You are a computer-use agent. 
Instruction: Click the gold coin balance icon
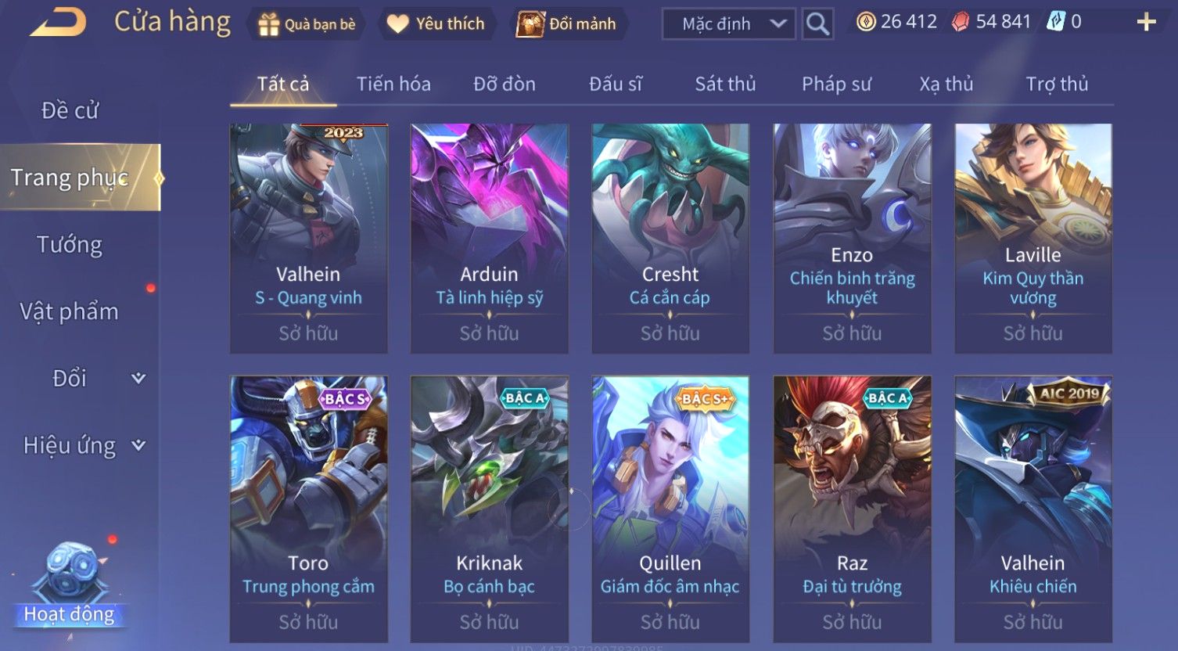point(865,22)
